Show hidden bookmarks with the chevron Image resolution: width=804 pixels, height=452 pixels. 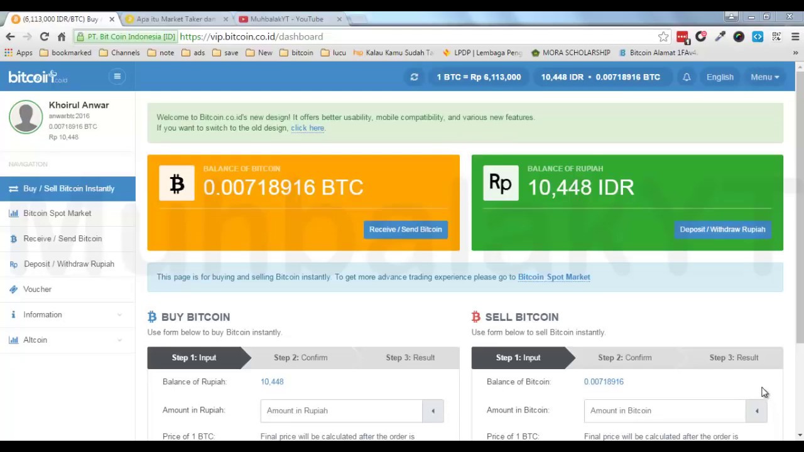coord(795,53)
